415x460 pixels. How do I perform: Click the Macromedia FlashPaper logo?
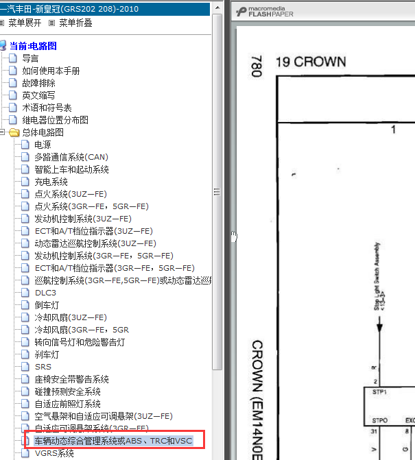[x=265, y=12]
